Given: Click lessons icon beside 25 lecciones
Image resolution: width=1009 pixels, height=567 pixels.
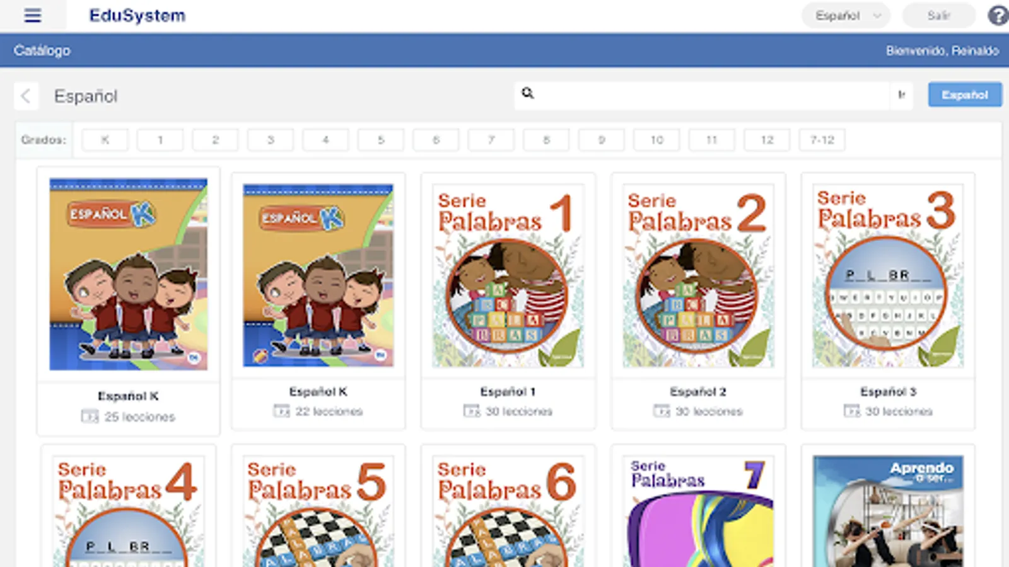Looking at the screenshot, I should (x=90, y=416).
